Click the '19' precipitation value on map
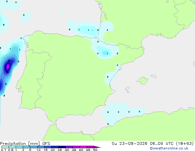Screen dimensions: 195x151 pyautogui.click(x=9, y=60)
